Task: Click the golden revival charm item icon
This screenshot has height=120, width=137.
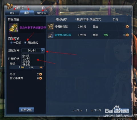Action: coord(13,27)
